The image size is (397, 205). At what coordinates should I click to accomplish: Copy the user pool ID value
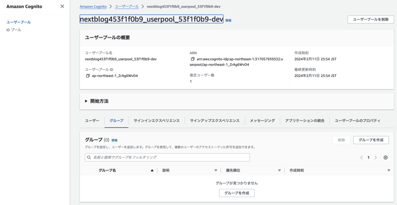pyautogui.click(x=88, y=76)
